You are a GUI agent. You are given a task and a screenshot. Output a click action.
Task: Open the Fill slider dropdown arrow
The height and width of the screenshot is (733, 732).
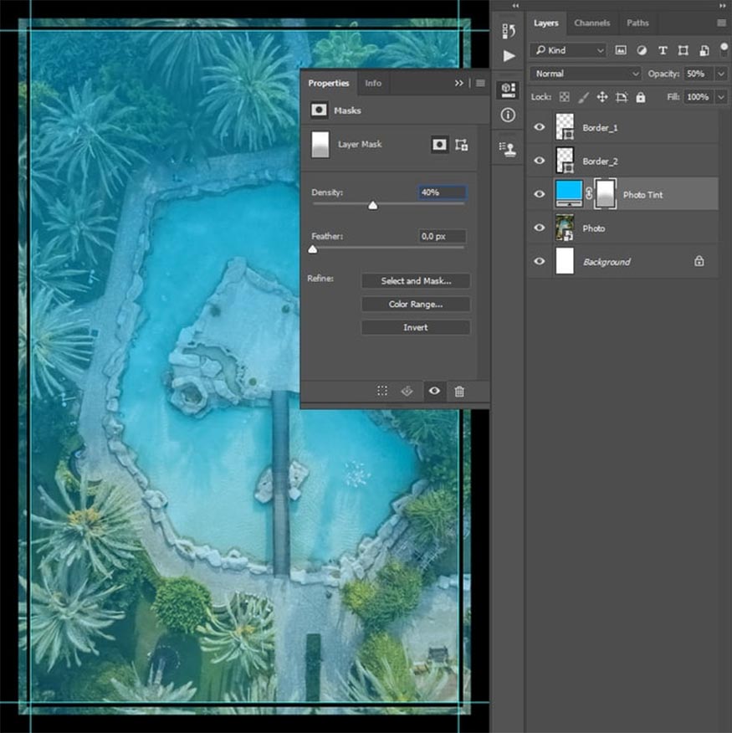(x=721, y=97)
